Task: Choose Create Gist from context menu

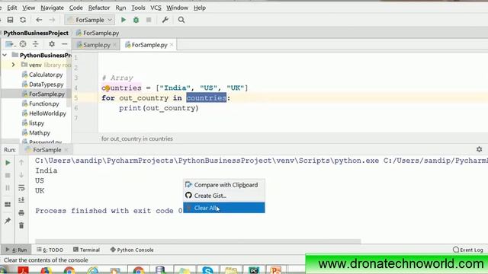Action: pyautogui.click(x=223, y=196)
